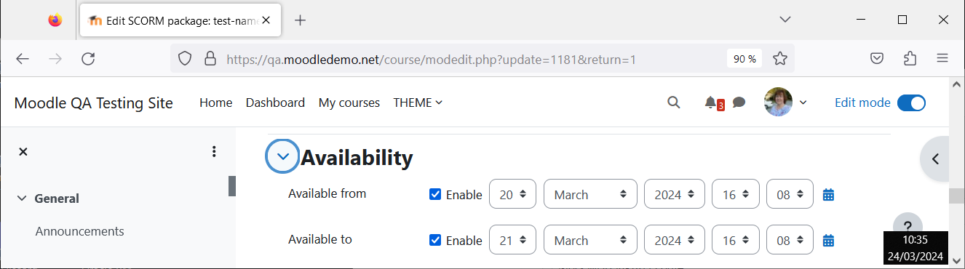Open the THEME menu
The height and width of the screenshot is (269, 965).
pyautogui.click(x=418, y=103)
